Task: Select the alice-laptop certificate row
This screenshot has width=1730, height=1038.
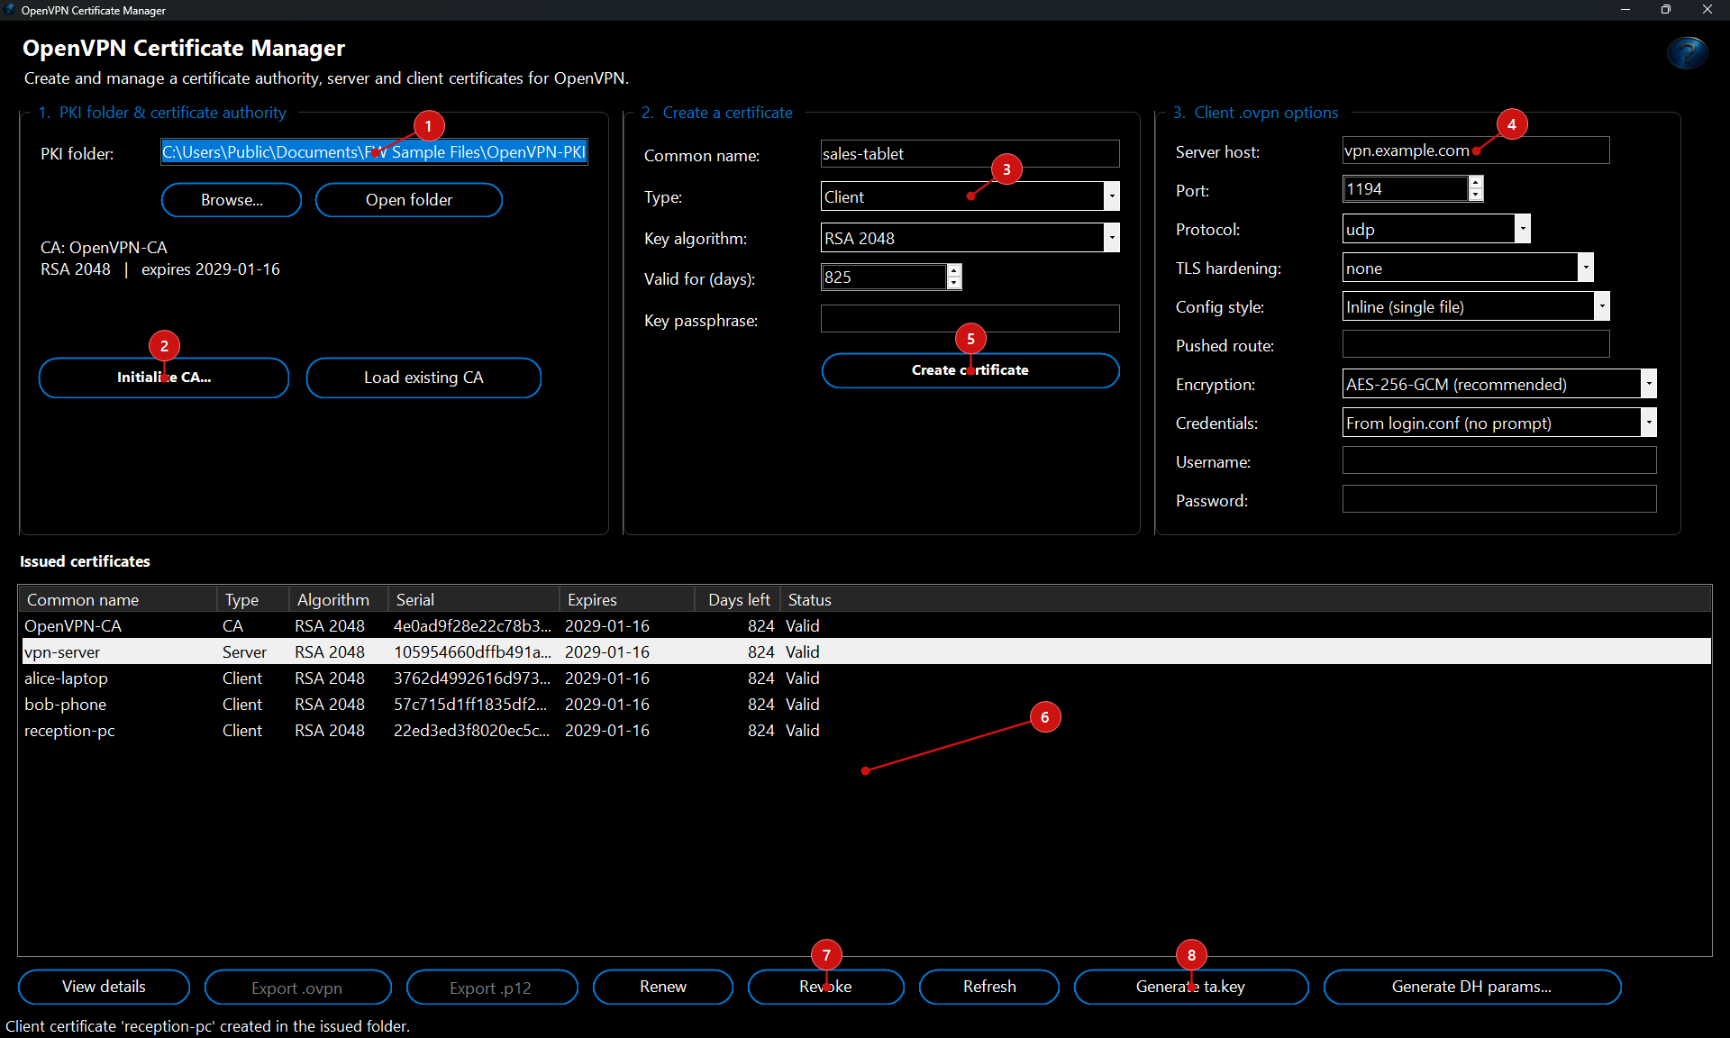Action: [865, 678]
